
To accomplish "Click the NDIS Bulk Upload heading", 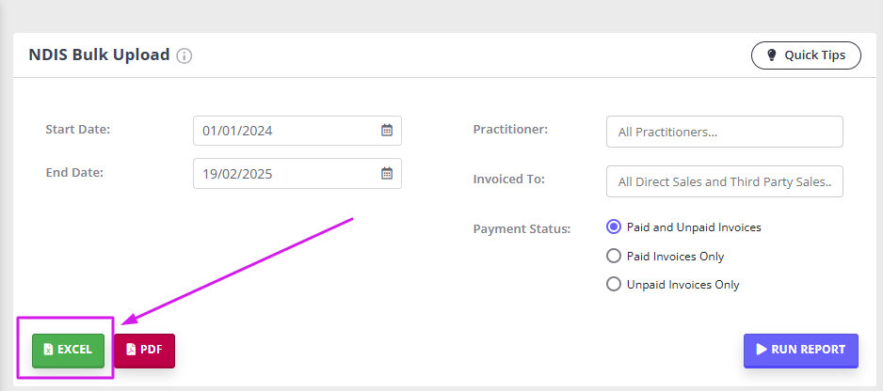I will pyautogui.click(x=99, y=55).
